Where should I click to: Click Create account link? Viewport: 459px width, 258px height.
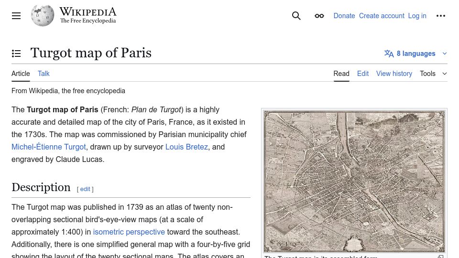point(382,16)
